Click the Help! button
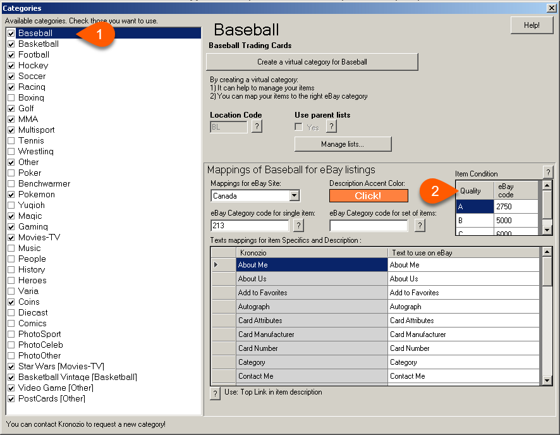560x435 pixels. coord(532,25)
